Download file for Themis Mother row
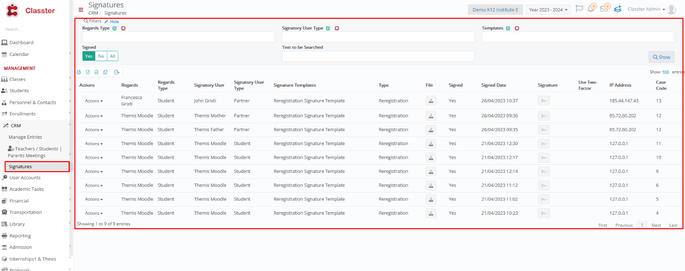 coord(431,116)
